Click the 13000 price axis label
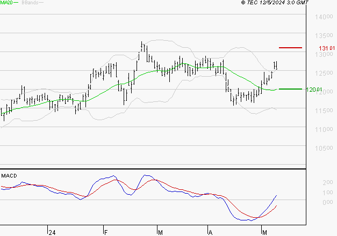 pos(324,54)
